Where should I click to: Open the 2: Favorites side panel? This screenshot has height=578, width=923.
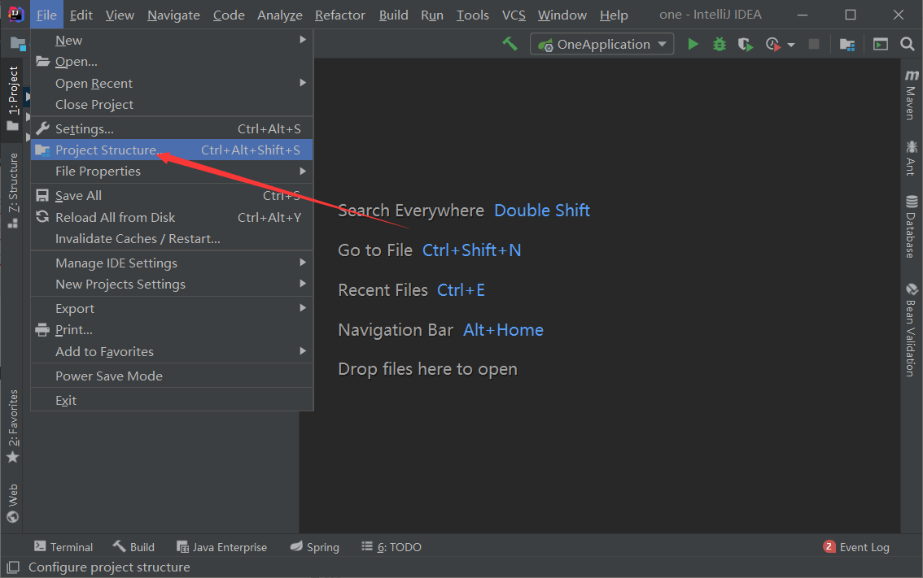point(12,426)
